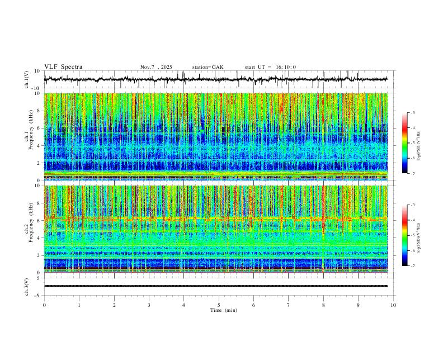Click the ch.3 black signal band
This screenshot has width=443, height=342.
coord(215,286)
